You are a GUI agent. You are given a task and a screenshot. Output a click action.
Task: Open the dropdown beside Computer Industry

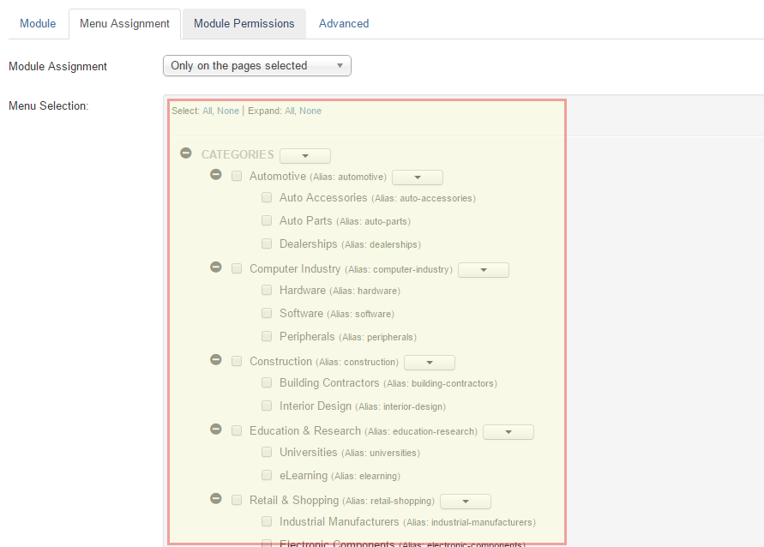[484, 270]
